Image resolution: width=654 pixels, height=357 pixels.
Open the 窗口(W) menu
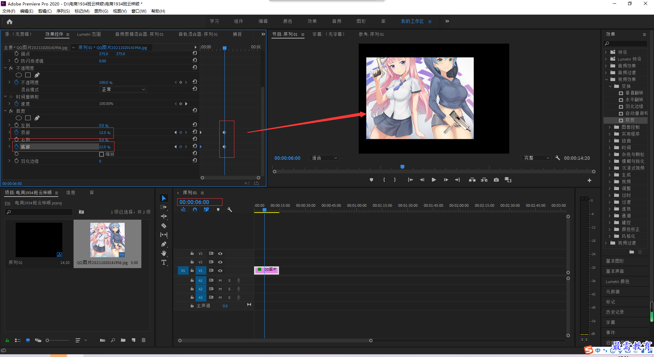139,11
